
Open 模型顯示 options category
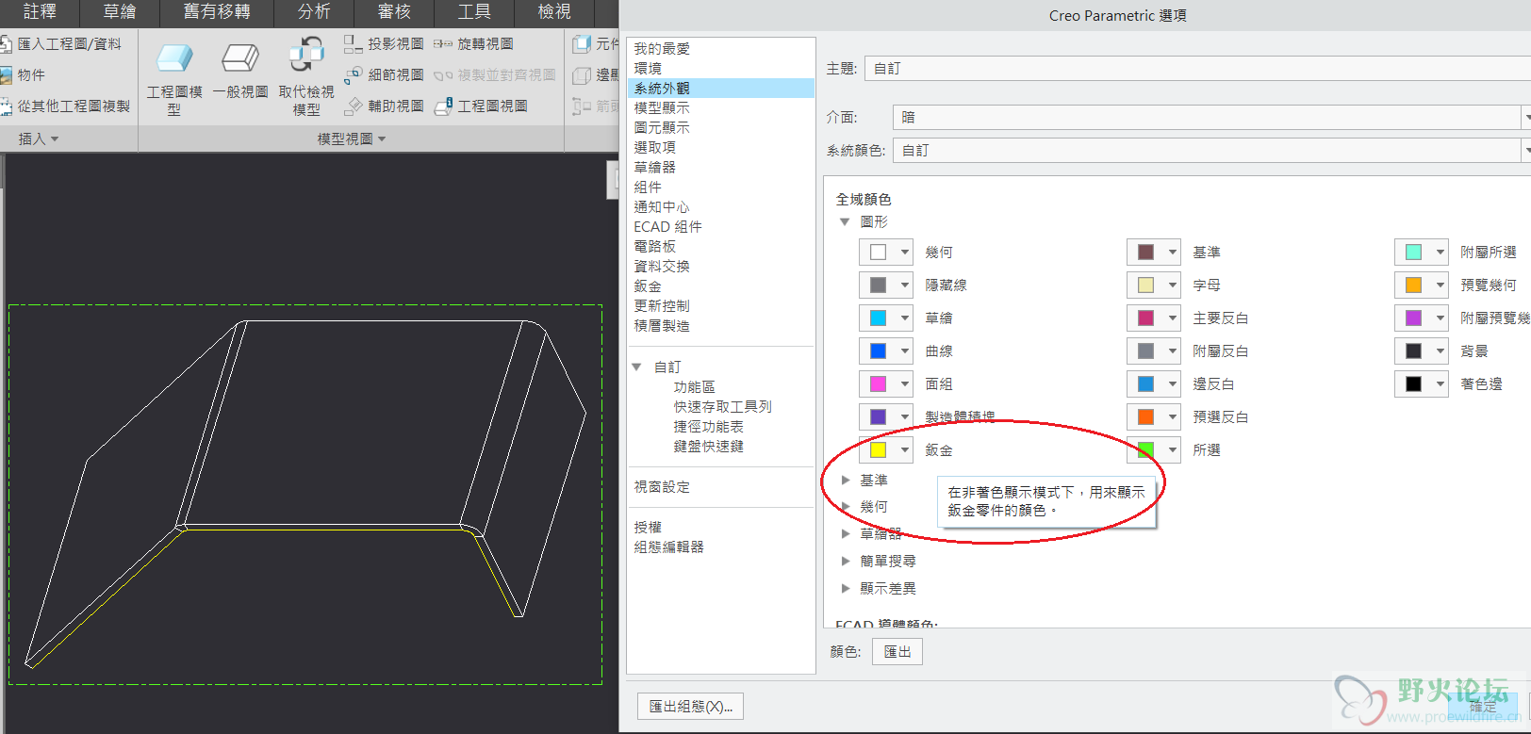click(720, 108)
